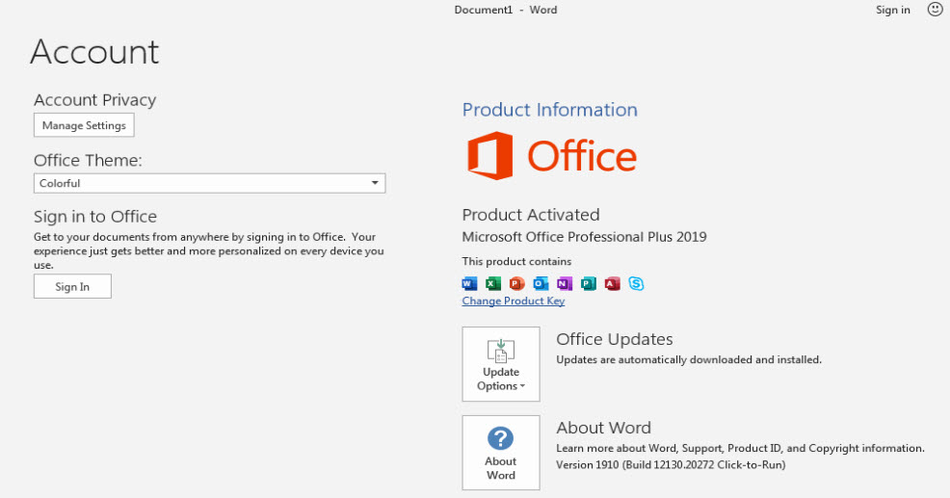Click the OneNote app icon
The width and height of the screenshot is (950, 498).
point(565,283)
